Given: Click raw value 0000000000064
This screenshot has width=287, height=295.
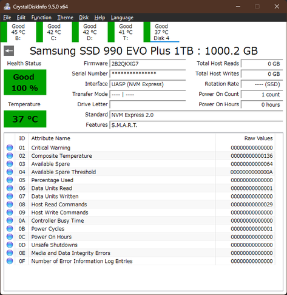Looking at the screenshot, I should pos(252,164).
